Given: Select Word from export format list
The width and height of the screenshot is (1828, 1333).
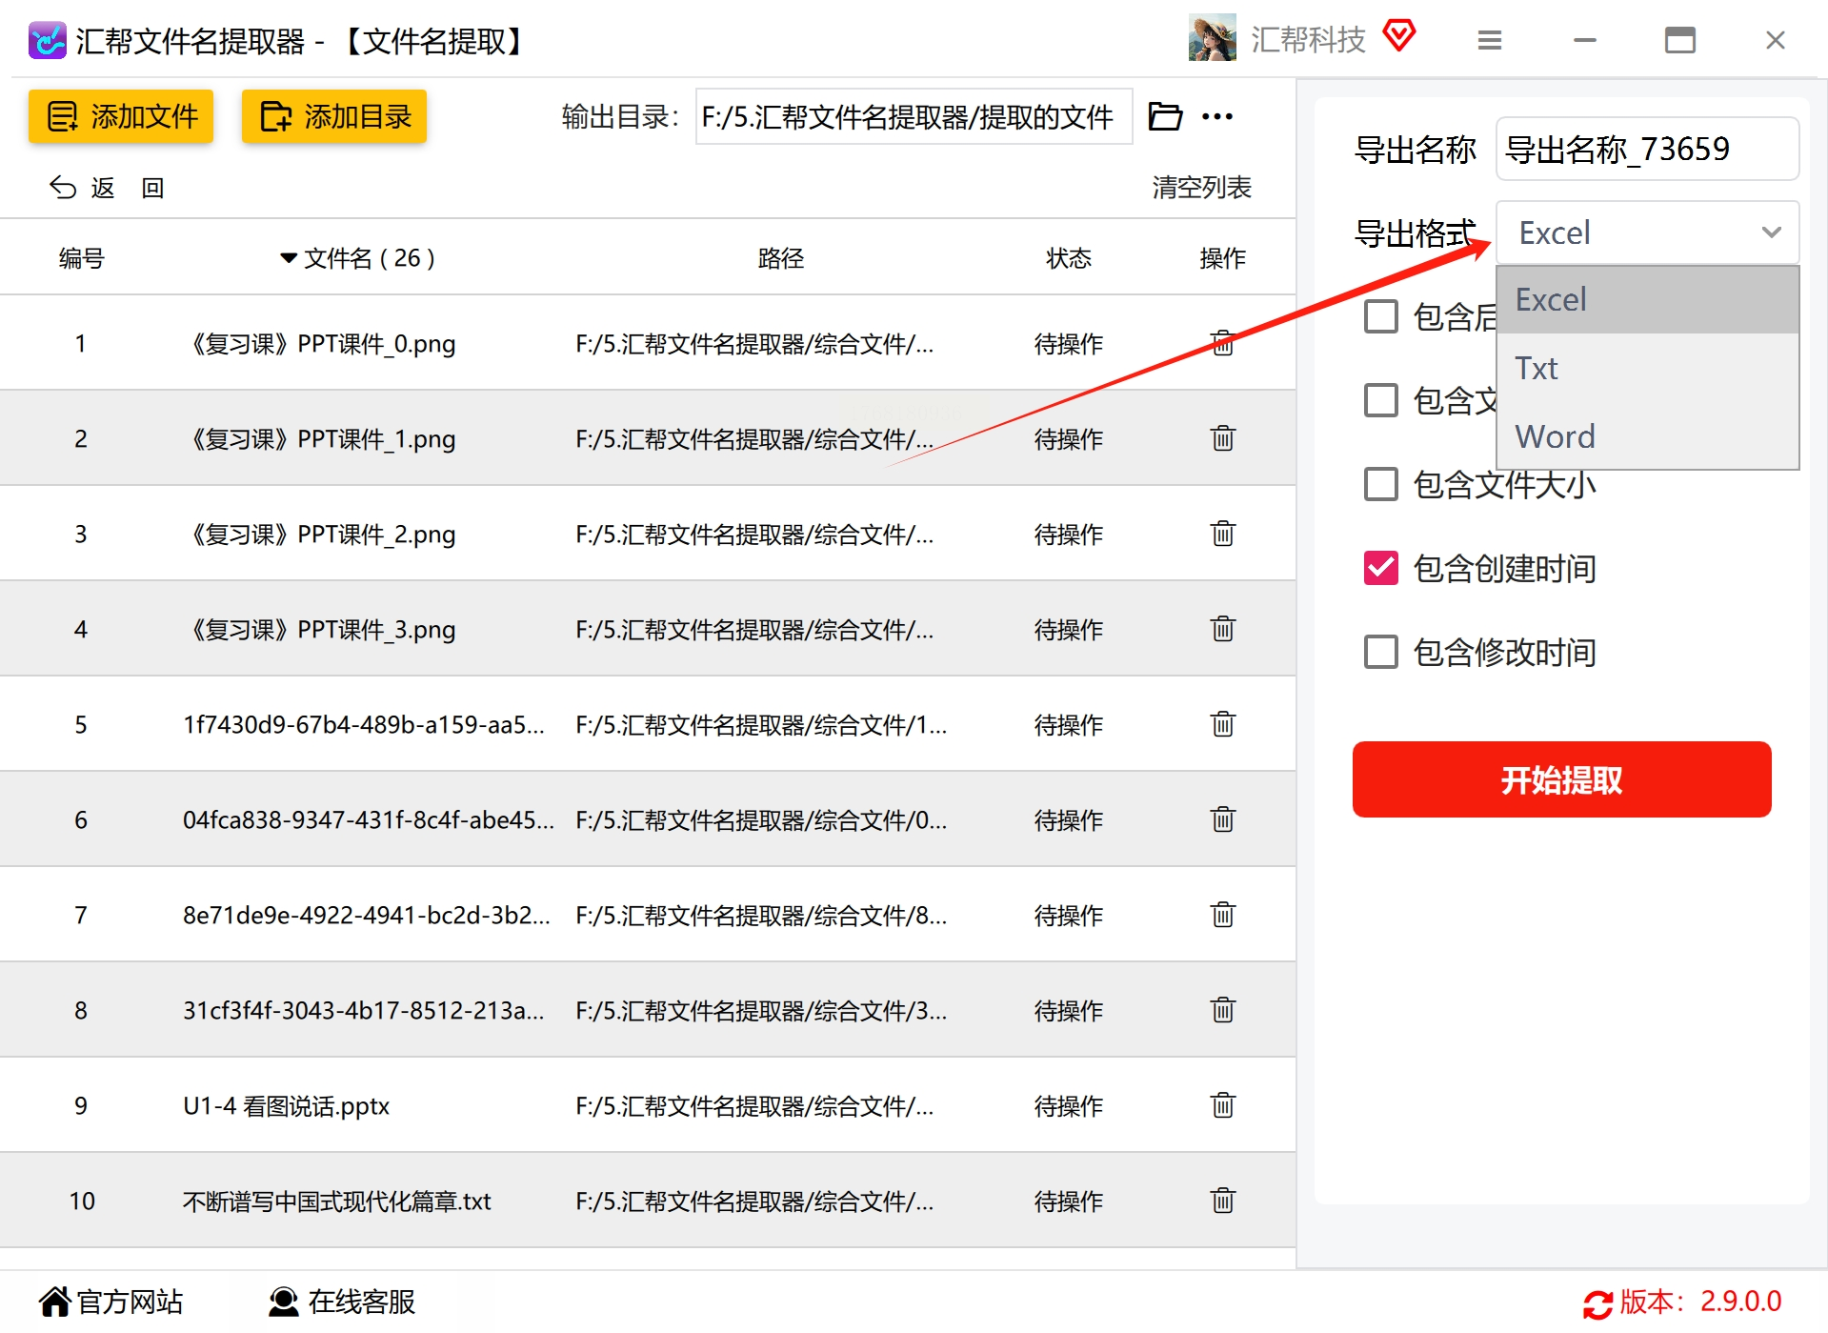Looking at the screenshot, I should pyautogui.click(x=1647, y=436).
